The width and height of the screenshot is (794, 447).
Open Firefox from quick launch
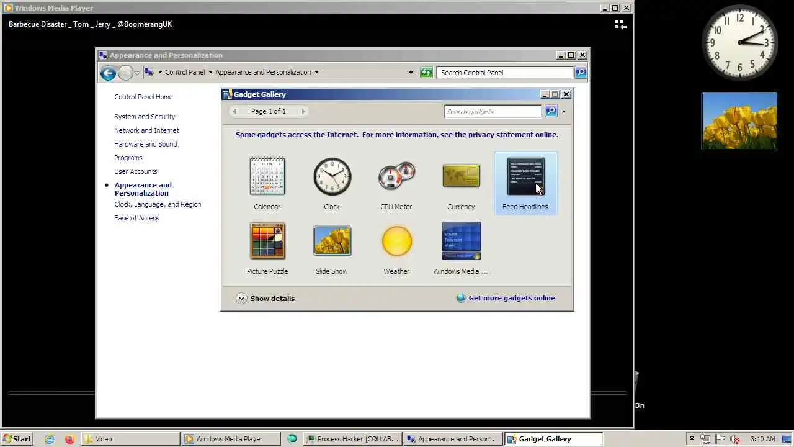(x=69, y=439)
